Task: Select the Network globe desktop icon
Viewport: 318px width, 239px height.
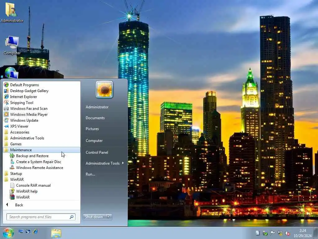Action: point(11,73)
